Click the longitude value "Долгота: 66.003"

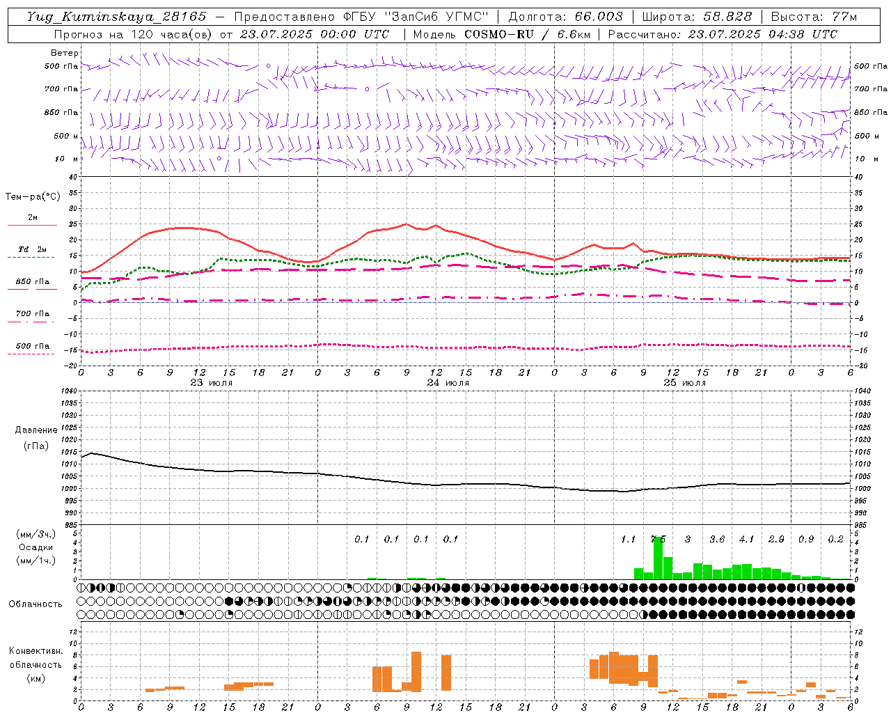pyautogui.click(x=565, y=17)
